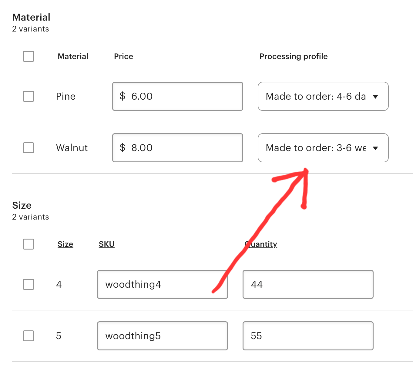Screen dimensions: 413x384
Task: Click the SKU column header
Action: coord(106,244)
